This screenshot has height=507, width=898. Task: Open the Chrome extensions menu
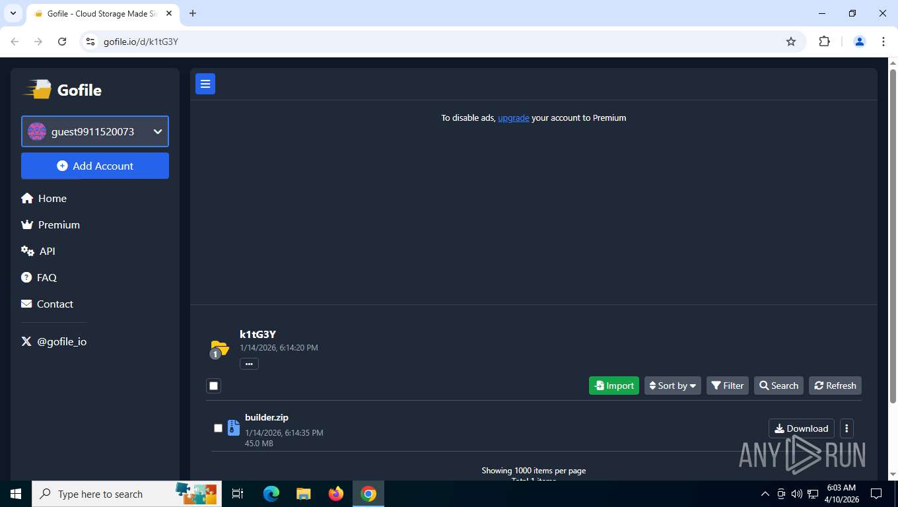click(x=824, y=42)
